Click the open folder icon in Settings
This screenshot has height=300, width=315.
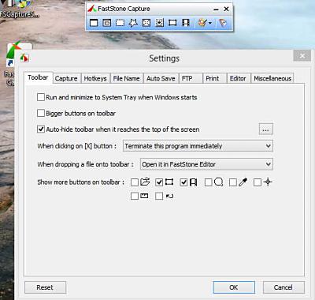tap(145, 182)
